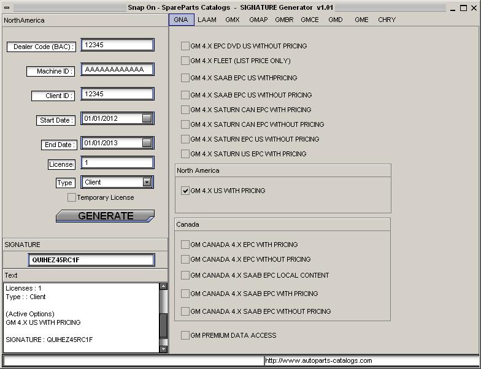Click the 'SIGNATURE : QUIHEZ45RC1F' text line
This screenshot has height=369, width=481.
pyautogui.click(x=49, y=340)
